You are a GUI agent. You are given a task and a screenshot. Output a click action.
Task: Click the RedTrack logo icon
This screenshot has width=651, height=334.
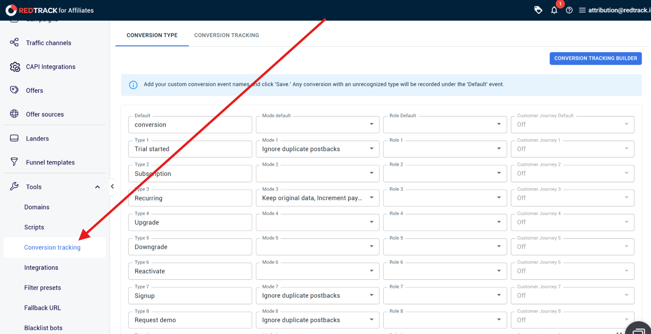[11, 10]
